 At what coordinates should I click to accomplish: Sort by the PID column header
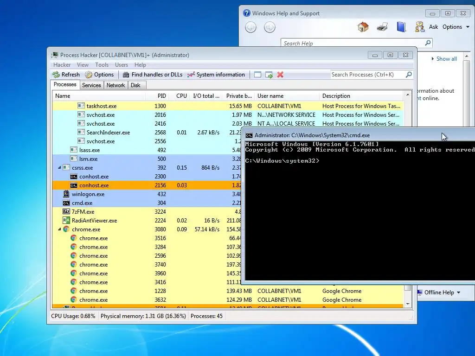point(158,96)
